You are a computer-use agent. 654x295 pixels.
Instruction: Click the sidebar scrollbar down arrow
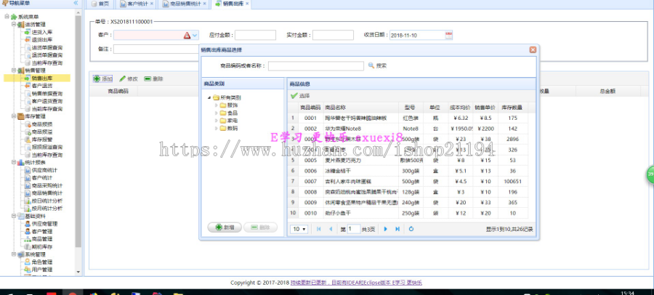[x=78, y=272]
